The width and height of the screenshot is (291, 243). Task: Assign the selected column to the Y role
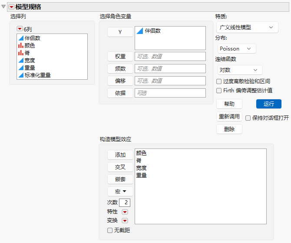click(x=120, y=32)
